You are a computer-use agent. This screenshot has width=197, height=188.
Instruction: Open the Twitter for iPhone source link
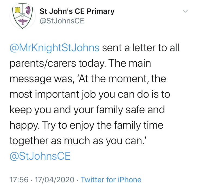(x=111, y=180)
